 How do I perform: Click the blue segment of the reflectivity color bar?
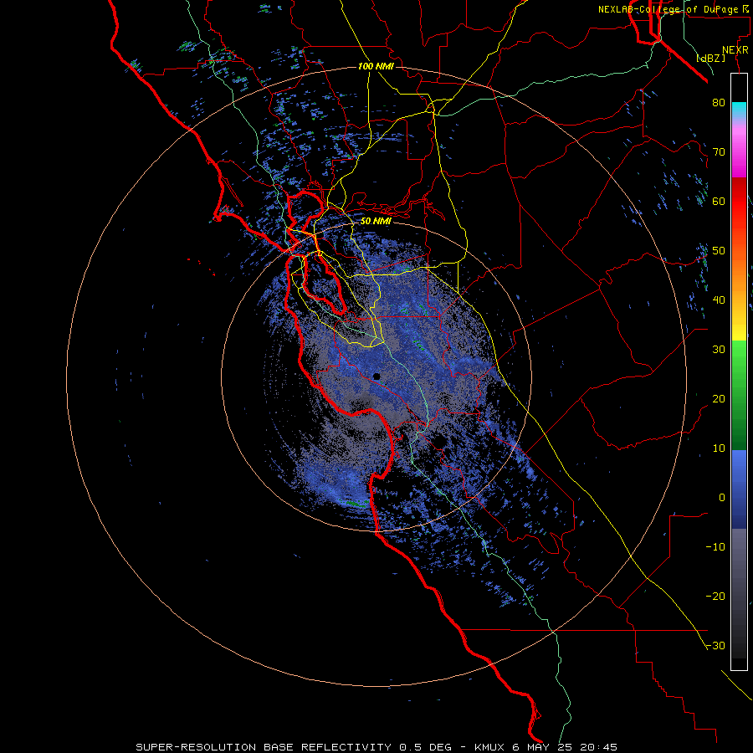click(739, 489)
